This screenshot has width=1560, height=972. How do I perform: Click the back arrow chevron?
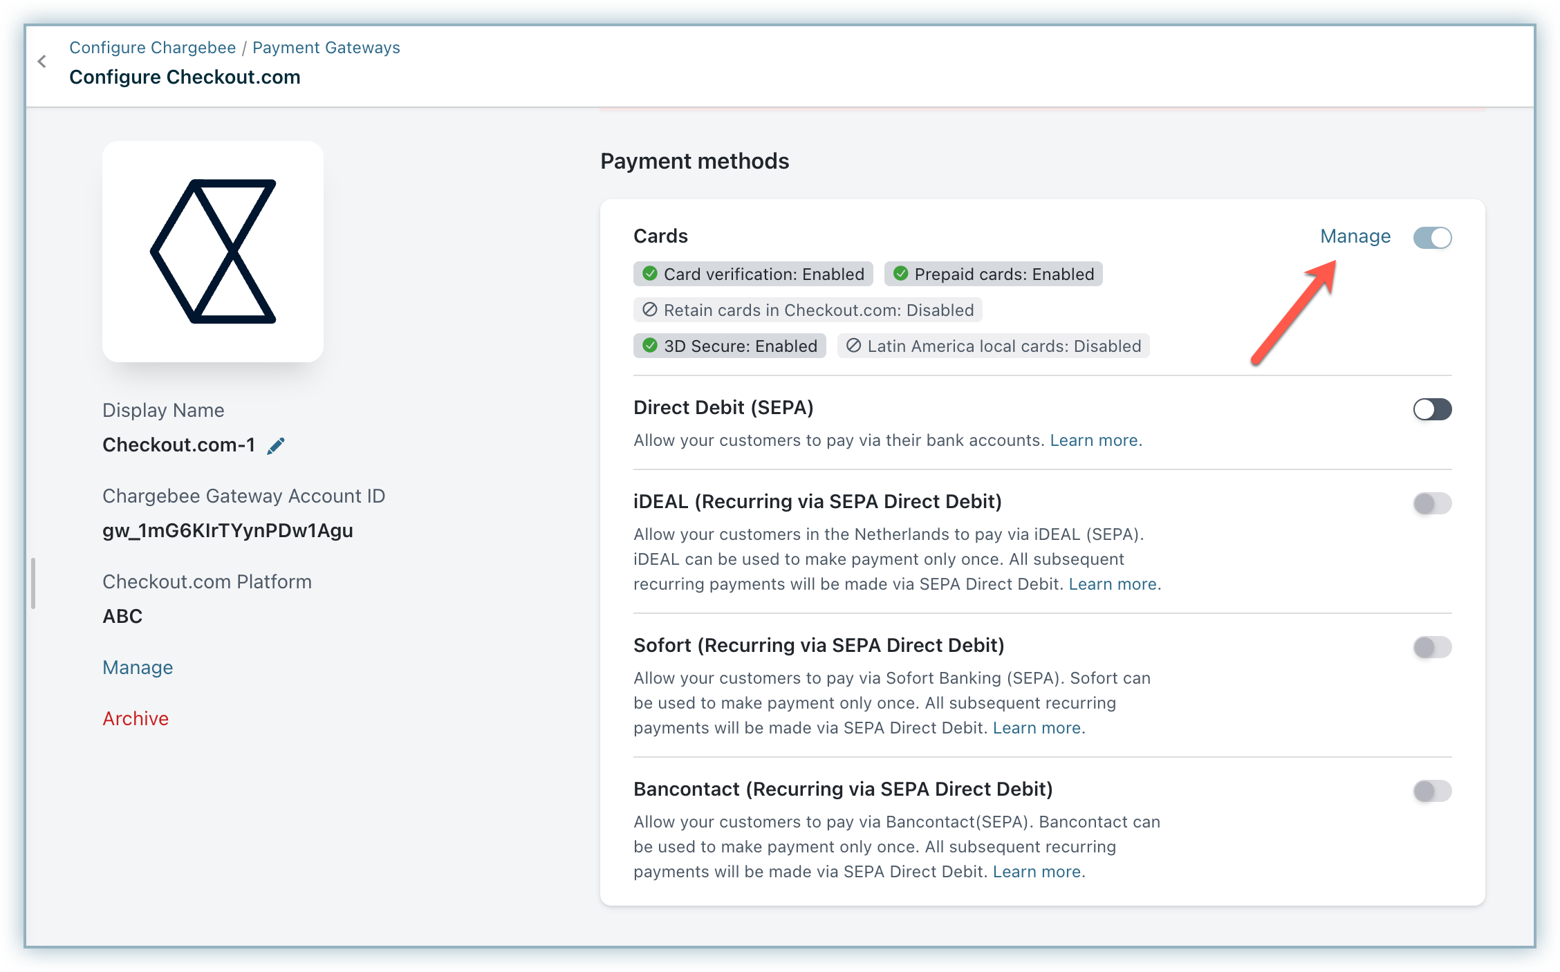[x=42, y=62]
